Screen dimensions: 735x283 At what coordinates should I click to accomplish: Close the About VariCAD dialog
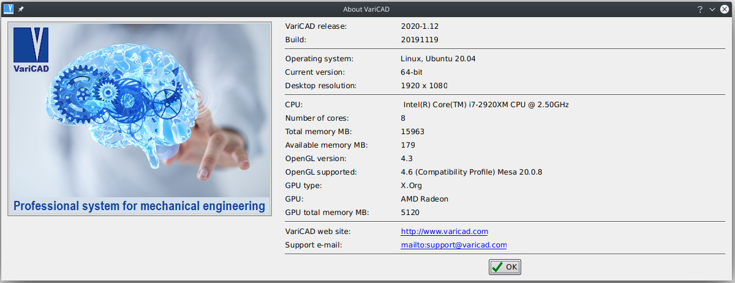point(725,9)
